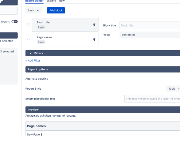Click the Value field containing content.id
This screenshot has width=180, height=142.
[150, 35]
